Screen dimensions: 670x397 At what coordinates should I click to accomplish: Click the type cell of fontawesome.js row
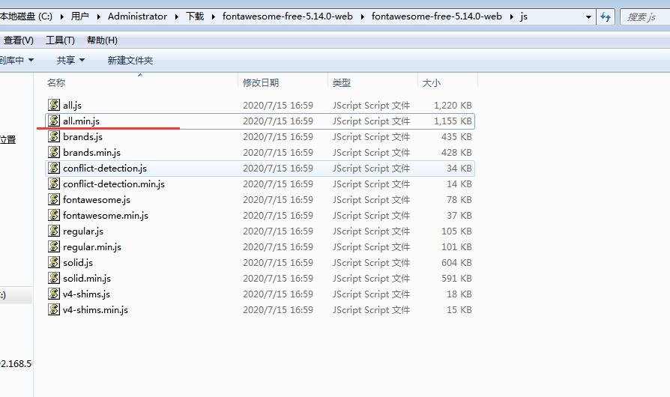(371, 200)
